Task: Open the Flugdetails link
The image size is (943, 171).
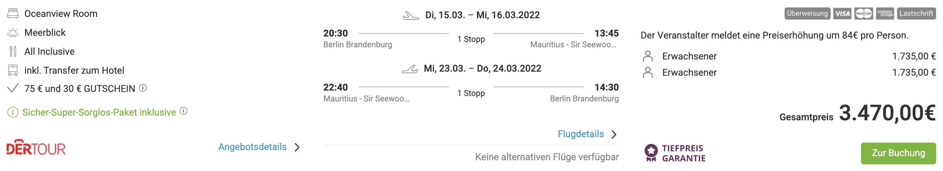Action: coord(580,134)
